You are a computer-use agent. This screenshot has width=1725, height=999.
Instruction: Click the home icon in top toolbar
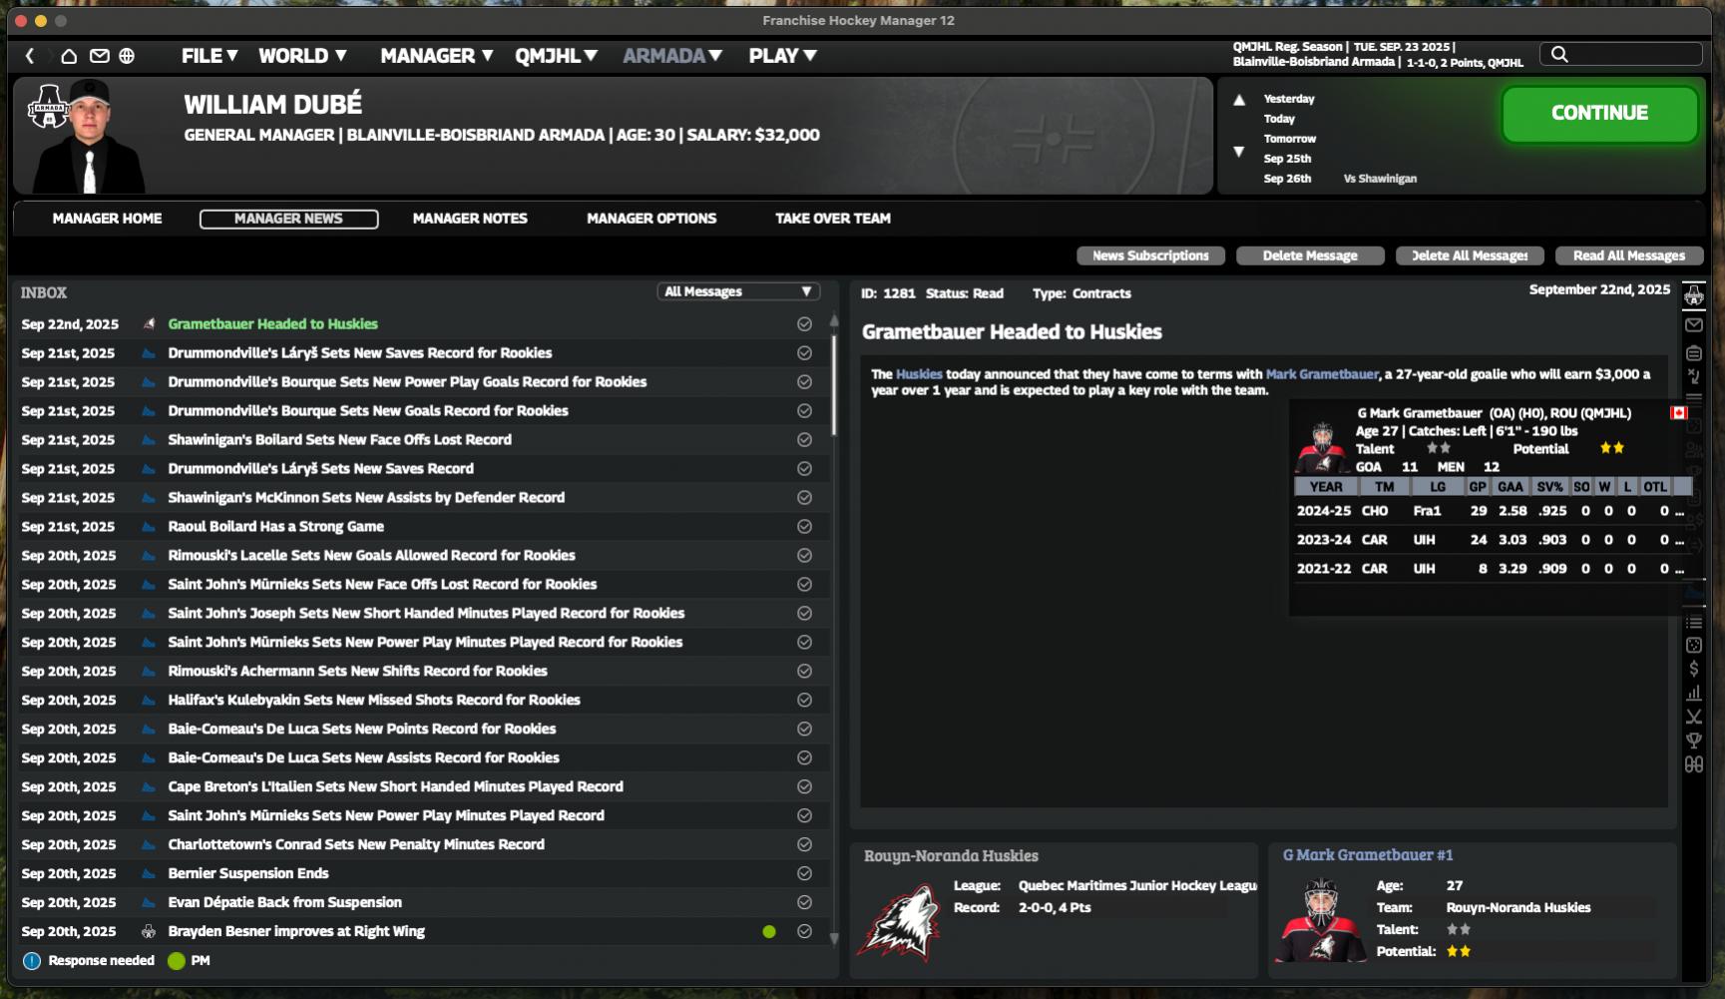pyautogui.click(x=69, y=56)
